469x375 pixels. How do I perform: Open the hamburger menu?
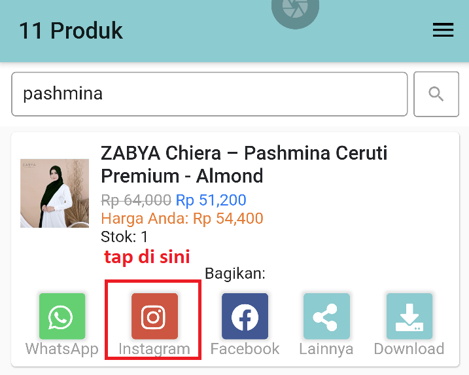click(x=443, y=30)
